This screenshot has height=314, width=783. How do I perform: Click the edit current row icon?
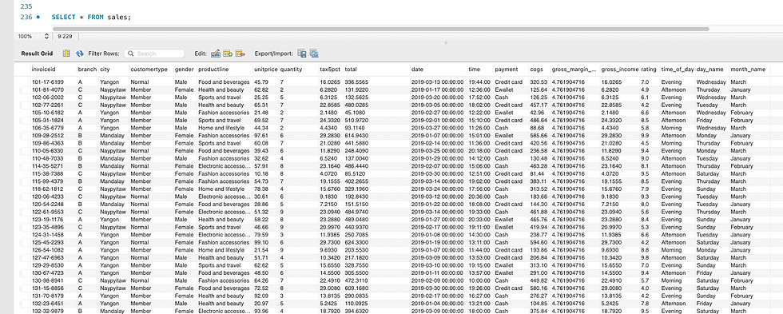tap(216, 54)
